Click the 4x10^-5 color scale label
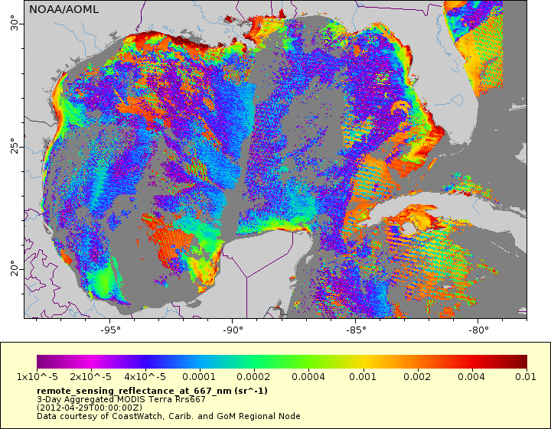Viewport: 551px width, 429px height. pyautogui.click(x=145, y=377)
